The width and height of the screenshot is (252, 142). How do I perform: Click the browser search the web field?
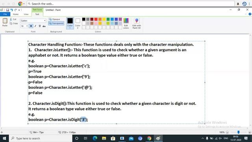[x=131, y=4]
